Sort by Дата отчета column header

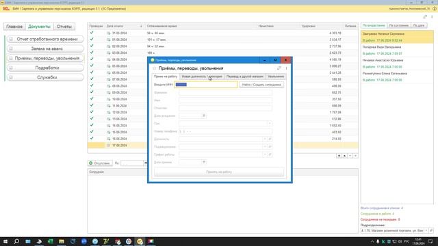pos(125,26)
